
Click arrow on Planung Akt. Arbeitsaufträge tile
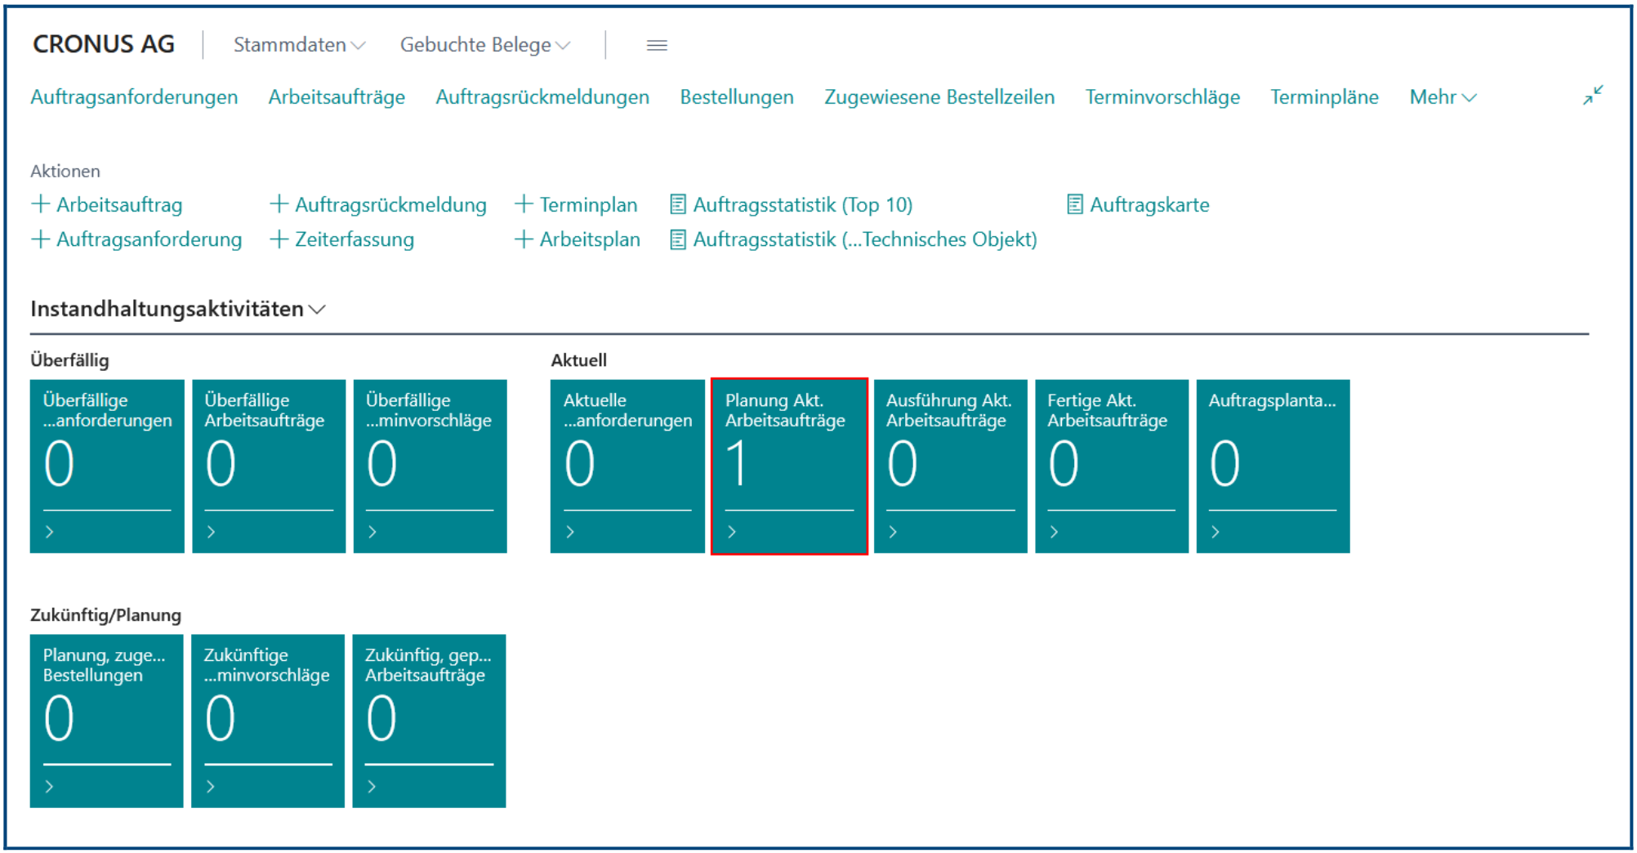click(732, 532)
